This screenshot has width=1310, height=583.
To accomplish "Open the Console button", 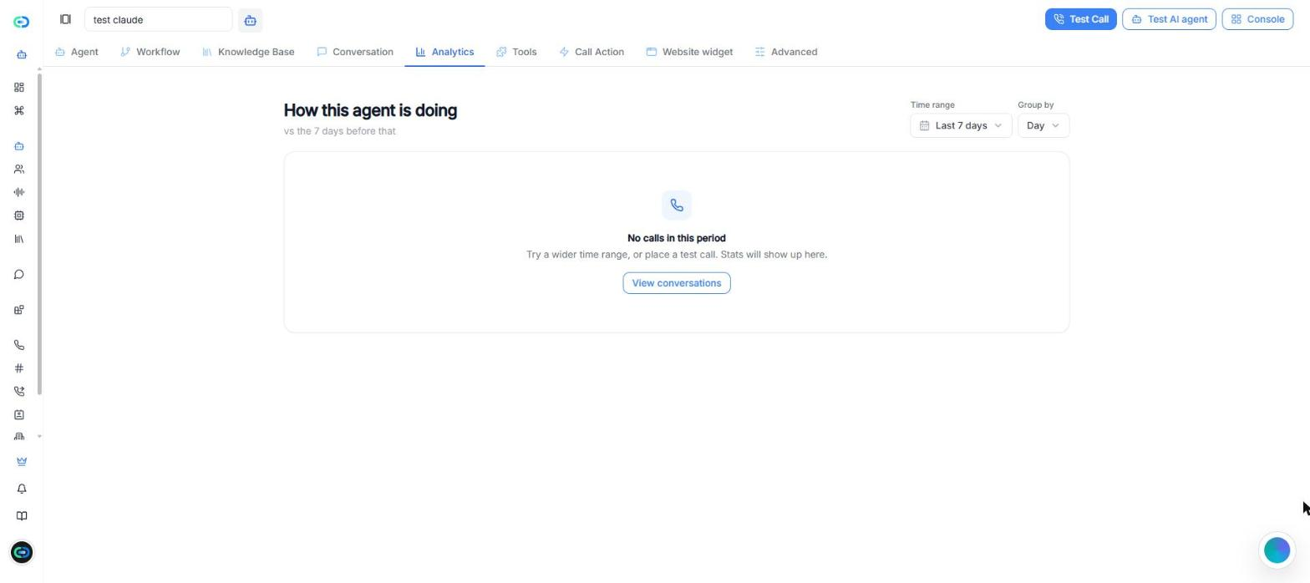I will [x=1257, y=19].
